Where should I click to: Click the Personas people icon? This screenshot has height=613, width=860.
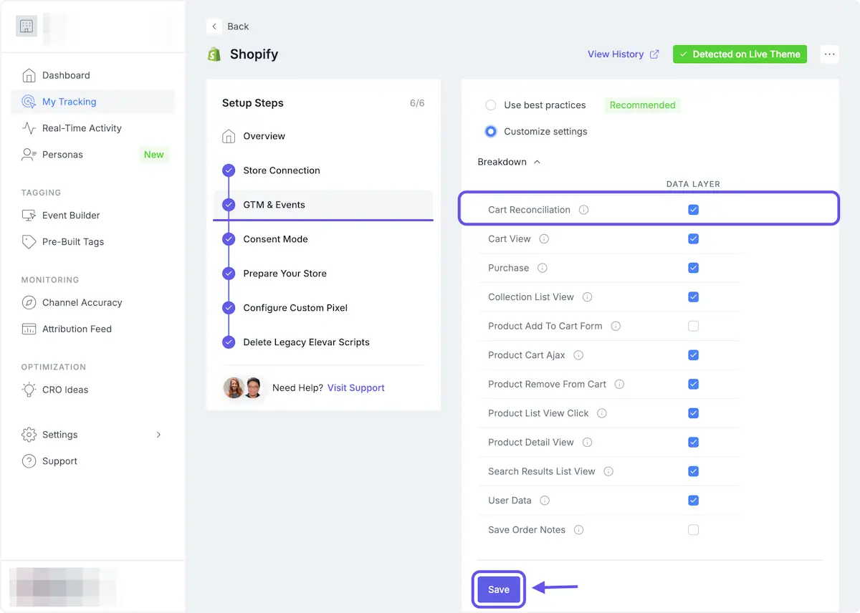29,155
